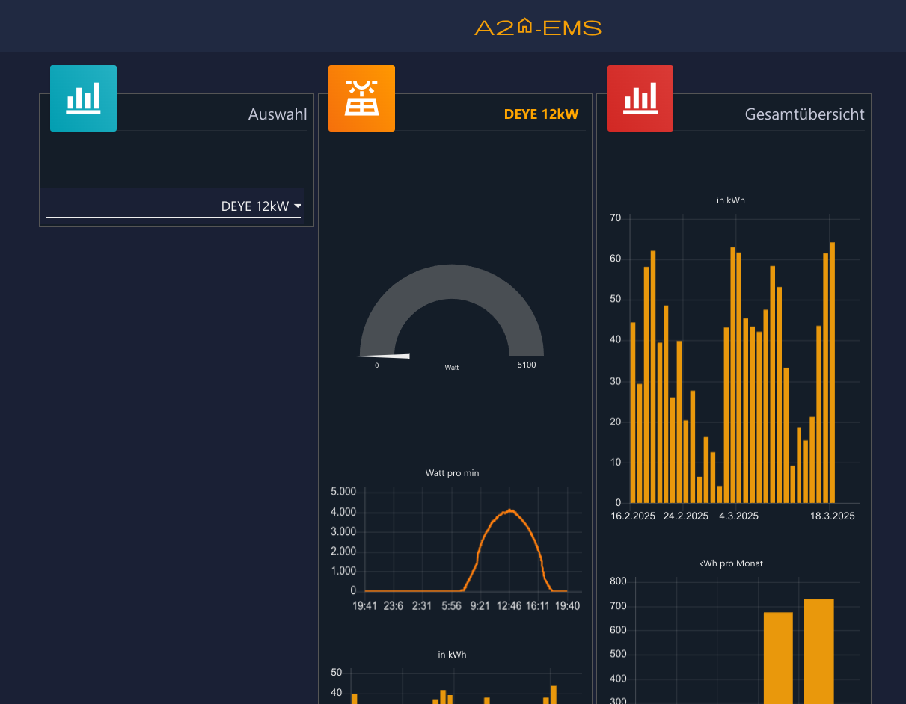Click the 12:46 time label
The width and height of the screenshot is (906, 704).
tap(509, 606)
